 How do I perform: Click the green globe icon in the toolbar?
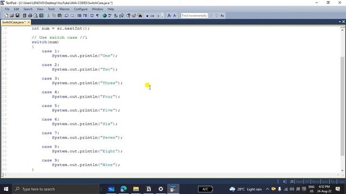point(104,16)
